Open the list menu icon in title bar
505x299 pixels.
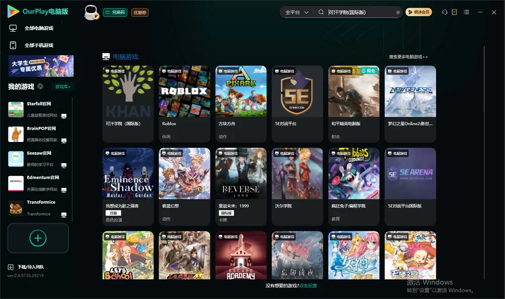click(466, 12)
